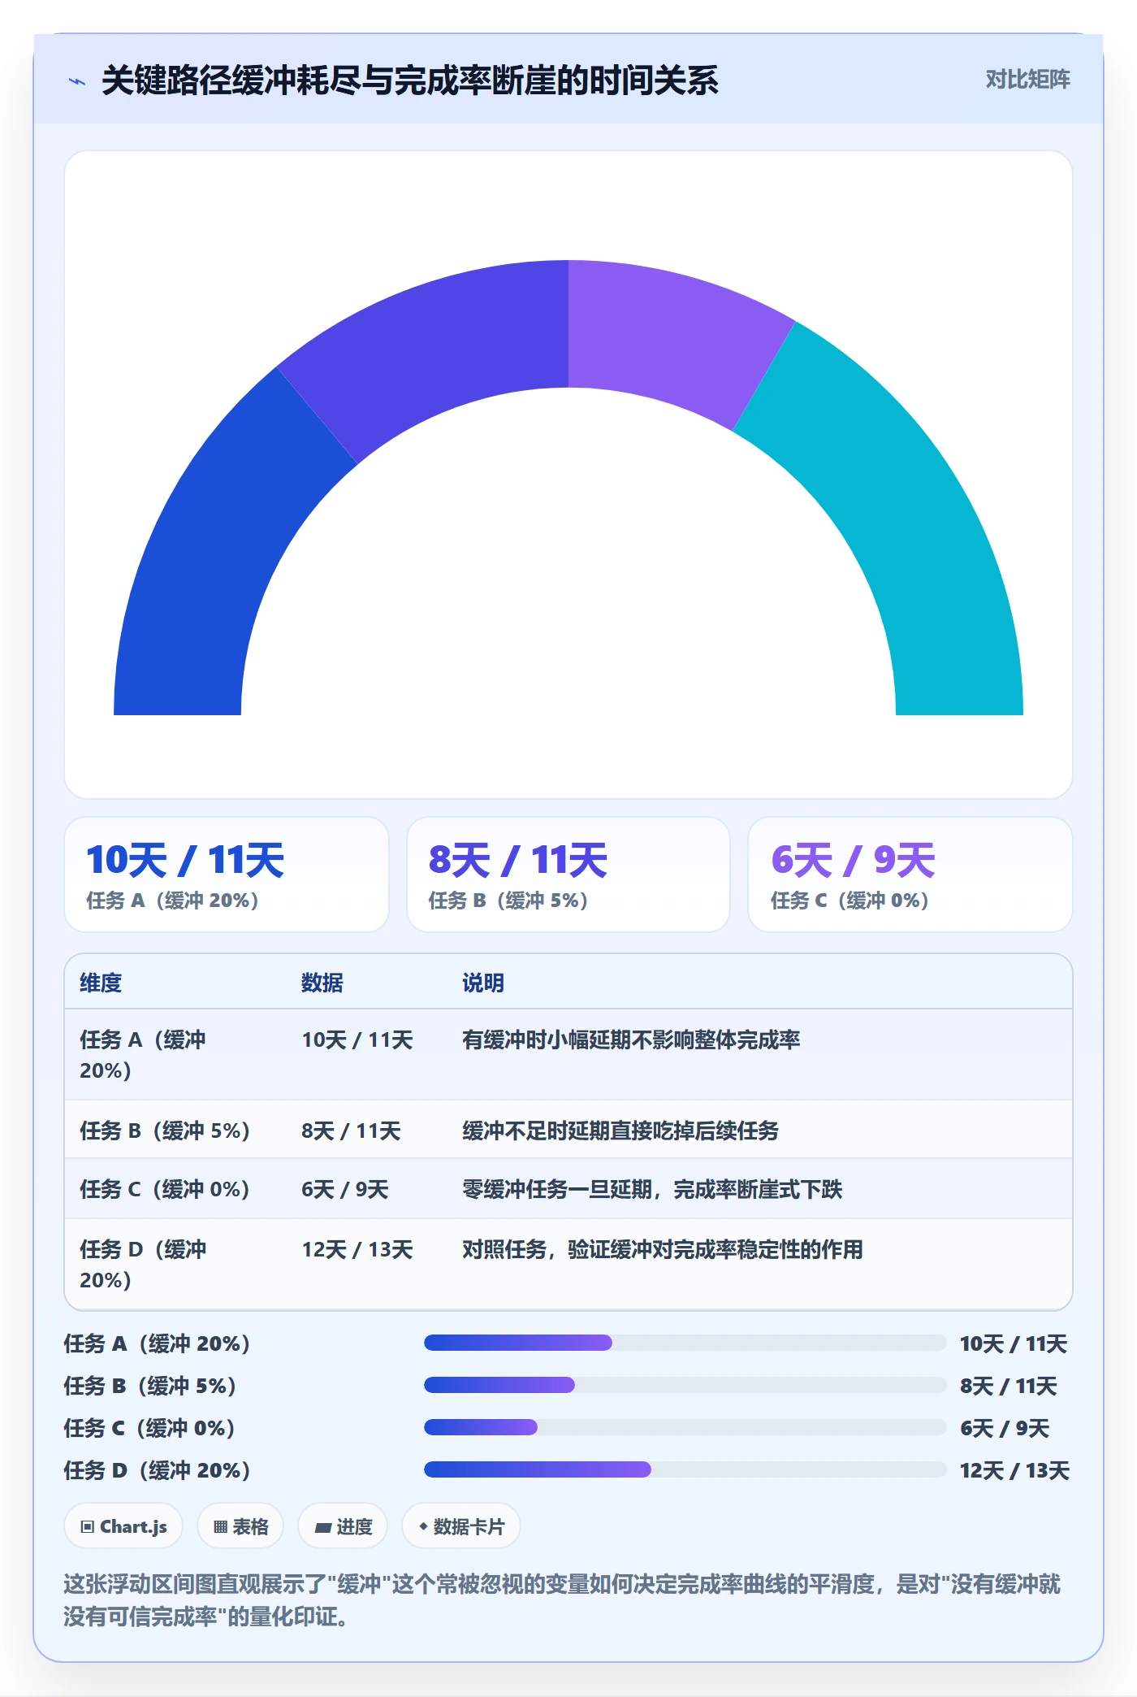Click the 任务 A（缓冲 20%）progress bar
The image size is (1137, 1697).
(685, 1343)
